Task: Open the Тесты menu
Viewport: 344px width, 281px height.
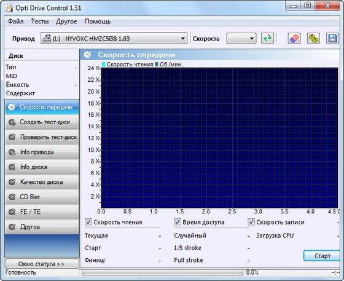Action: point(40,22)
